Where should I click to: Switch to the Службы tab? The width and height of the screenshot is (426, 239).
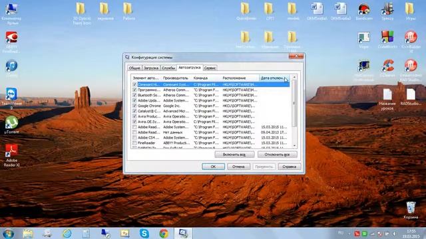pyautogui.click(x=168, y=68)
